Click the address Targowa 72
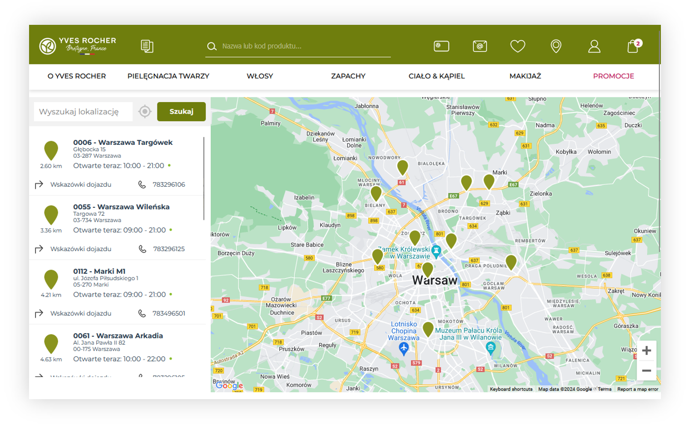691x424 pixels. pyautogui.click(x=89, y=214)
